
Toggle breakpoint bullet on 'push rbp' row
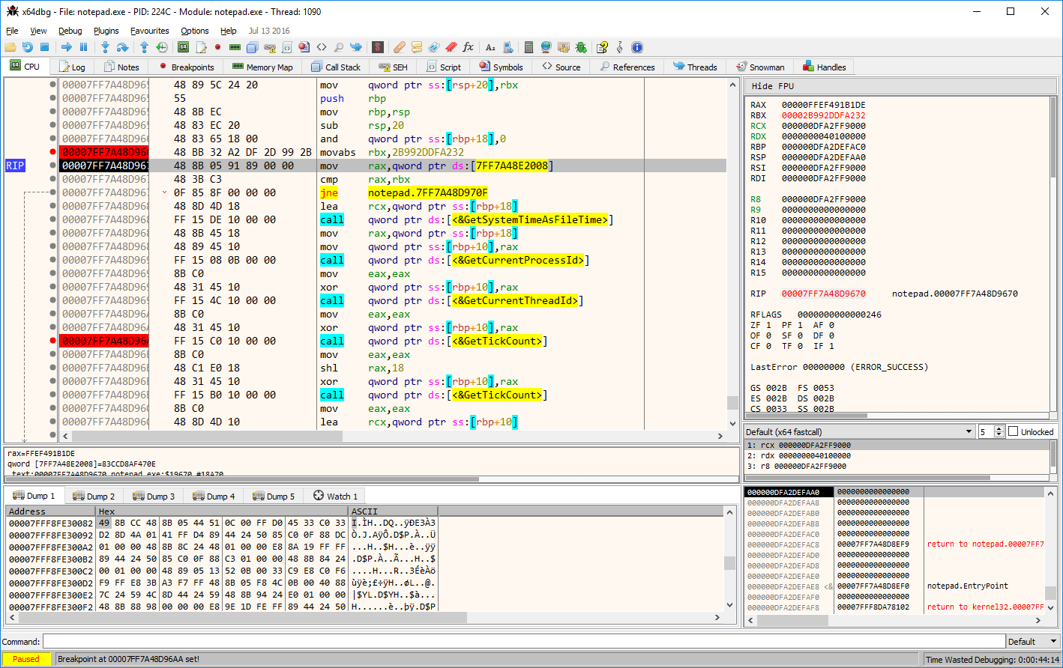tap(52, 98)
